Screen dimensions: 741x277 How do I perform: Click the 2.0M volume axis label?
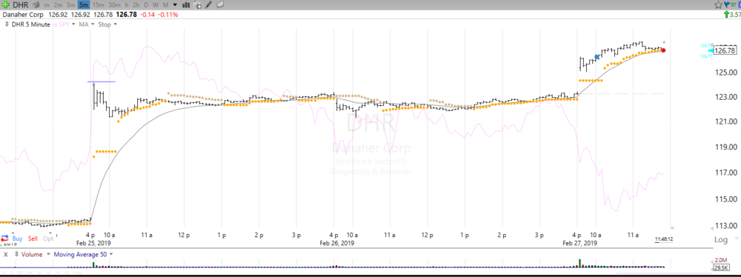(x=721, y=260)
